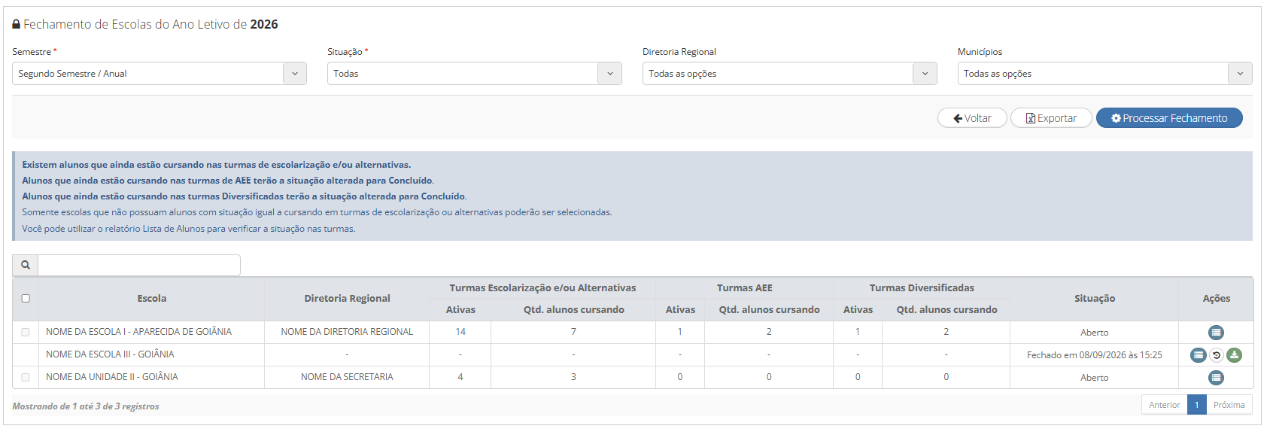Expand the Municípios dropdown
This screenshot has height=444, width=1270.
(x=1105, y=74)
